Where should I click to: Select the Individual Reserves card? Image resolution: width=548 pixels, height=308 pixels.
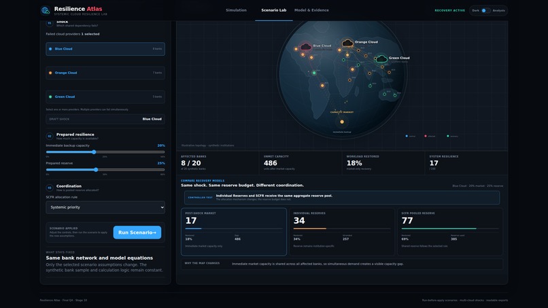[x=342, y=232]
